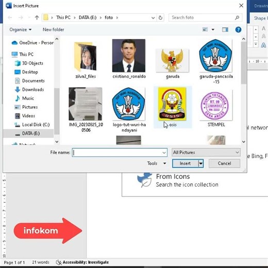This screenshot has height=268, width=268.
Task: Open the Organize menu
Action: (x=21, y=29)
